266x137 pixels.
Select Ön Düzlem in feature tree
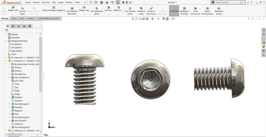coord(16,44)
